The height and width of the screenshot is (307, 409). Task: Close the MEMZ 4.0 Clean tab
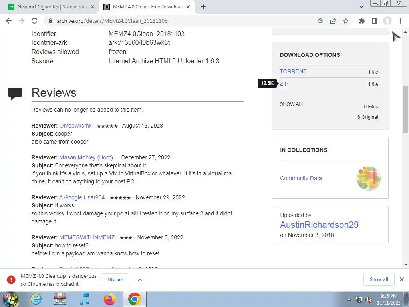(x=188, y=7)
